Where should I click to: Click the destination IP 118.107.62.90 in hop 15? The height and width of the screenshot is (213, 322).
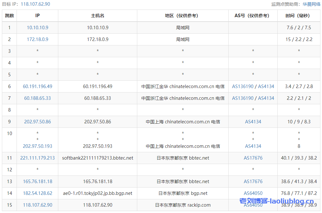37,205
